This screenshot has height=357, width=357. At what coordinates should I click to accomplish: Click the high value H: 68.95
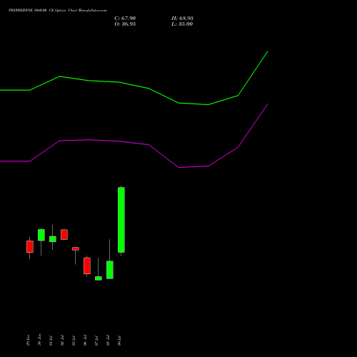pos(182,19)
